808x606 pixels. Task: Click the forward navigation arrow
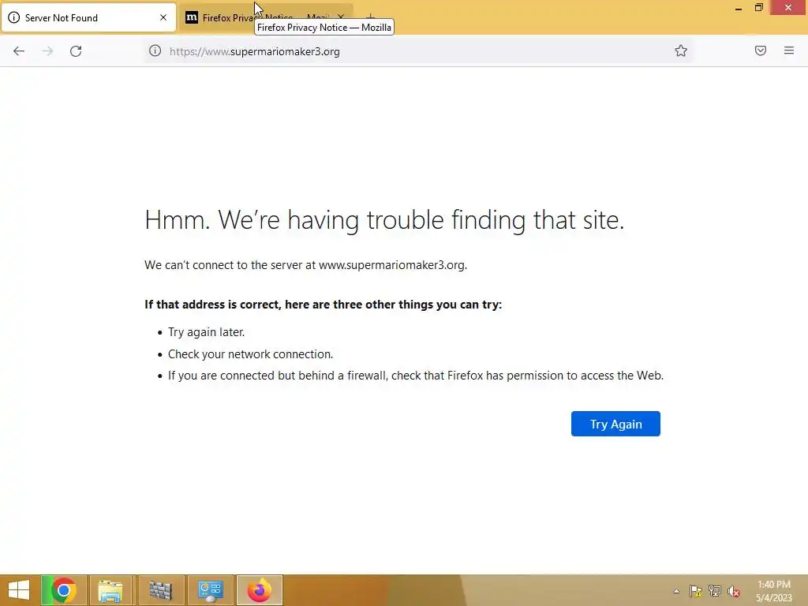[x=47, y=51]
